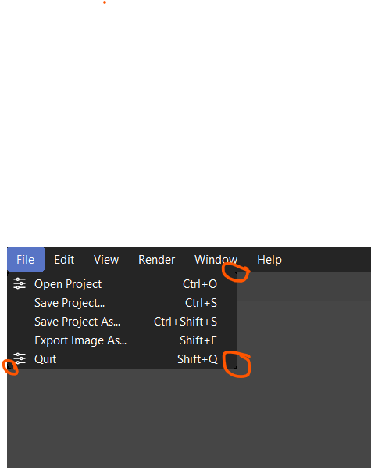
Task: Close the highlighted File menu
Action: tap(26, 259)
